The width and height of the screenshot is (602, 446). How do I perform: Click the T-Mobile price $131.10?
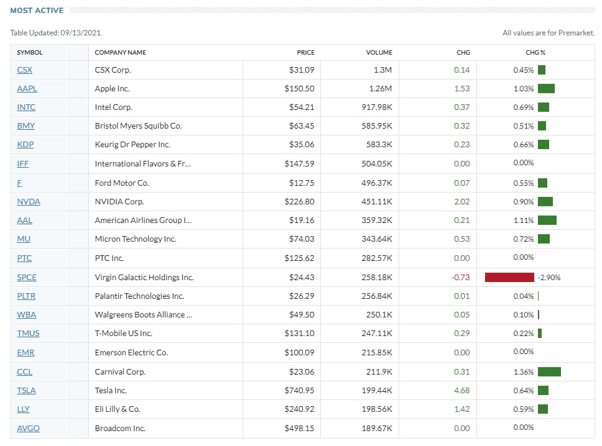(x=299, y=333)
